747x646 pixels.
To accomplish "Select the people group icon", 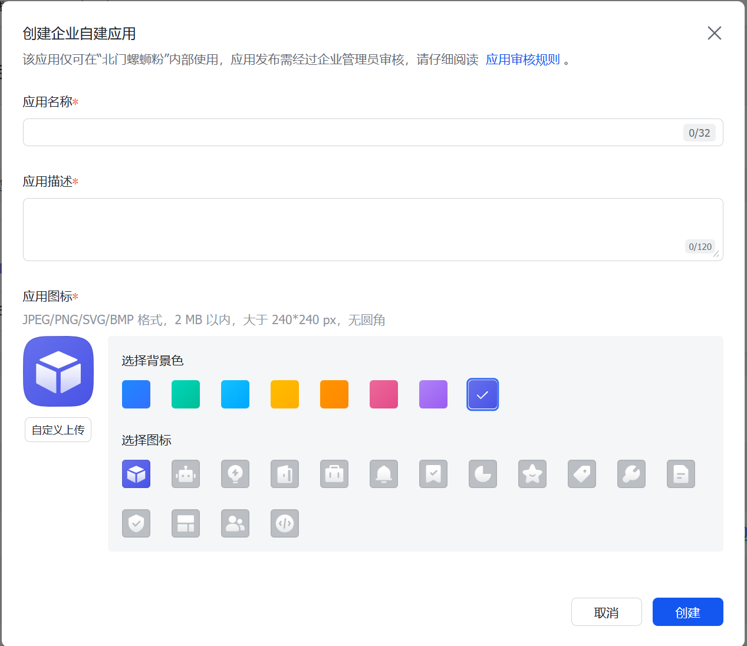I will pos(235,523).
